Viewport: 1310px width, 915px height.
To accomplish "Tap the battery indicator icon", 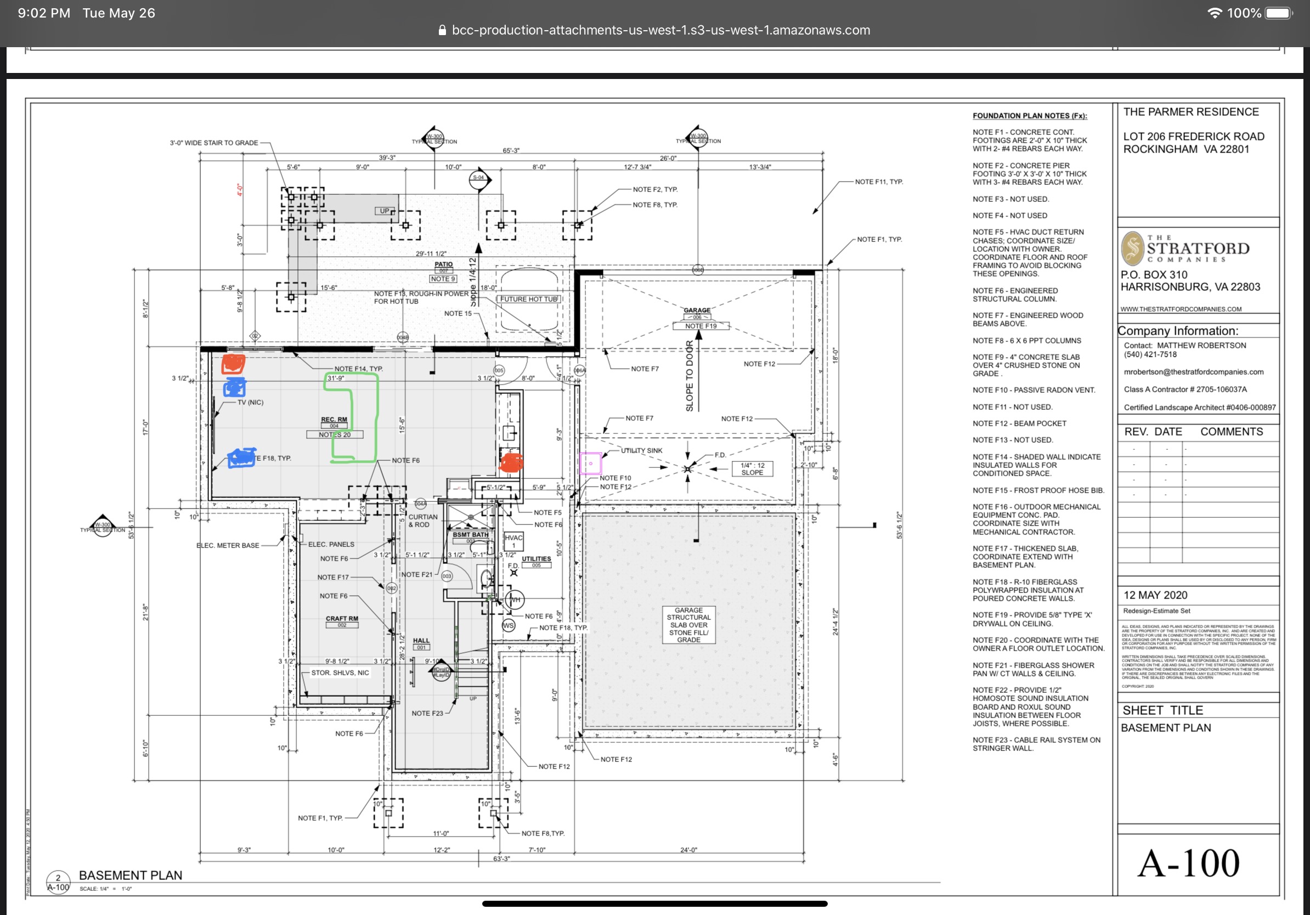I will 1279,13.
